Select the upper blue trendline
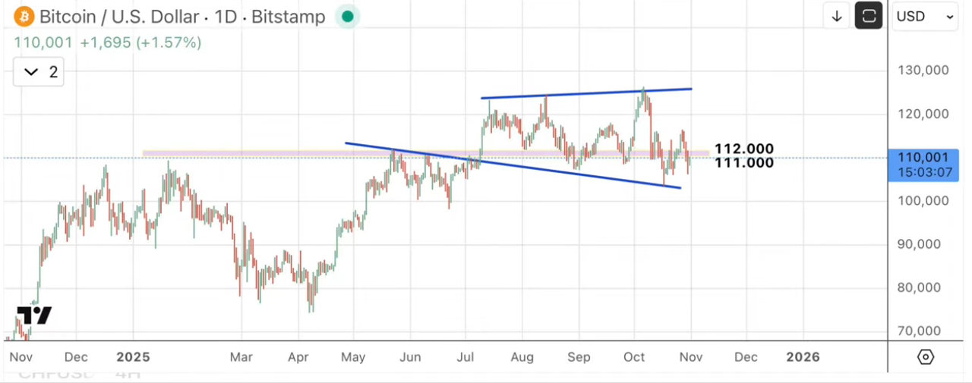 (x=585, y=93)
